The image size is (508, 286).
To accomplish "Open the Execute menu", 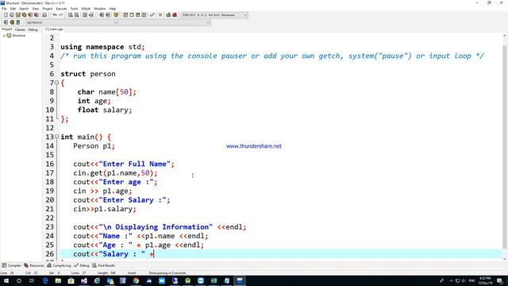I will pos(62,9).
